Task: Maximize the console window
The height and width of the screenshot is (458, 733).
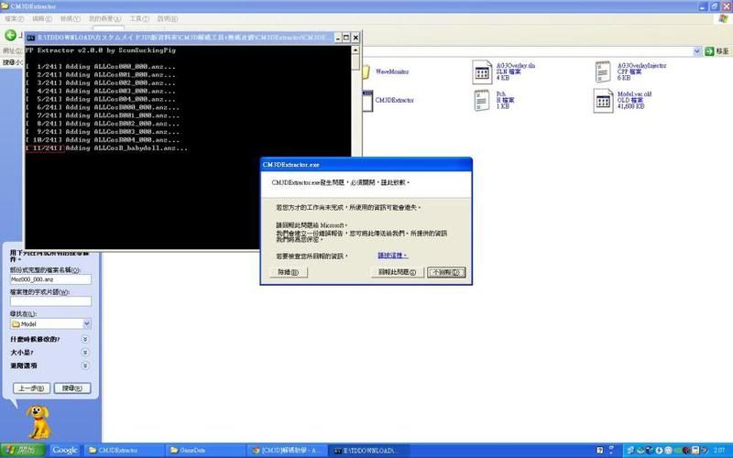Action: click(346, 38)
